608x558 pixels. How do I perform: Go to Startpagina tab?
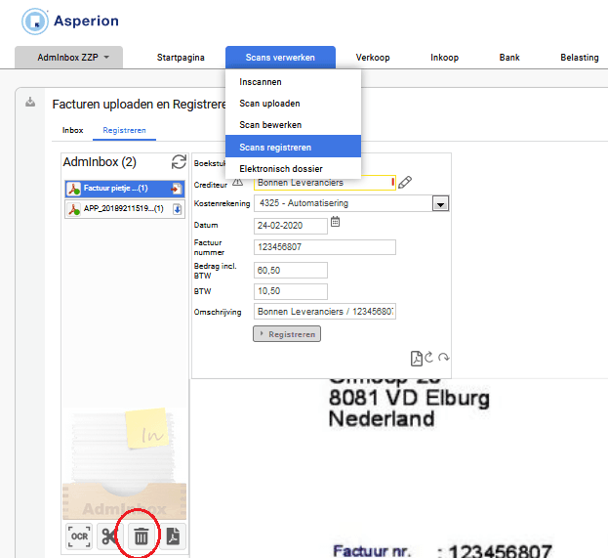click(181, 58)
